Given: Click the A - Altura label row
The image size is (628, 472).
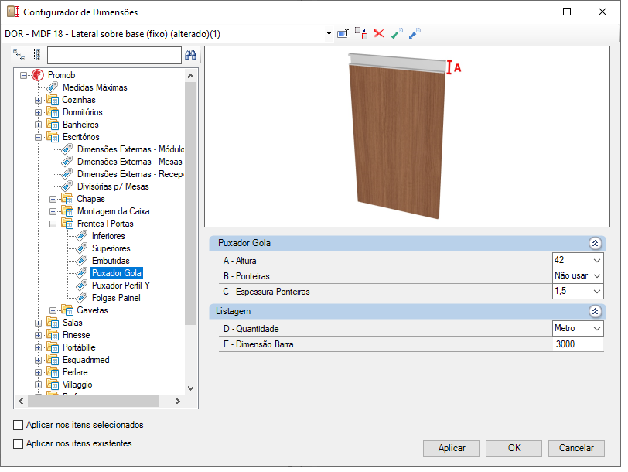Looking at the screenshot, I should pyautogui.click(x=385, y=261).
